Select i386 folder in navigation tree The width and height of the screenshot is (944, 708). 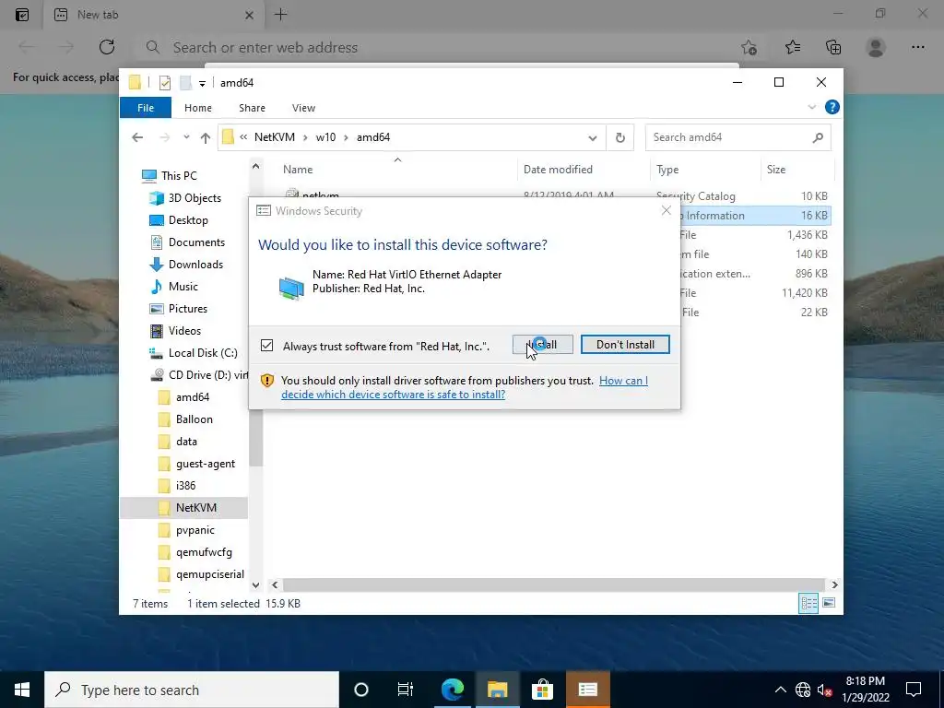tap(185, 486)
